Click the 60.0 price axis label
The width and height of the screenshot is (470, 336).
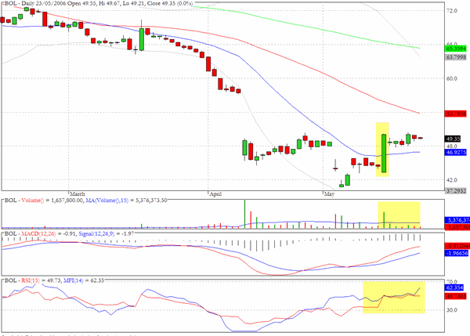point(452,78)
